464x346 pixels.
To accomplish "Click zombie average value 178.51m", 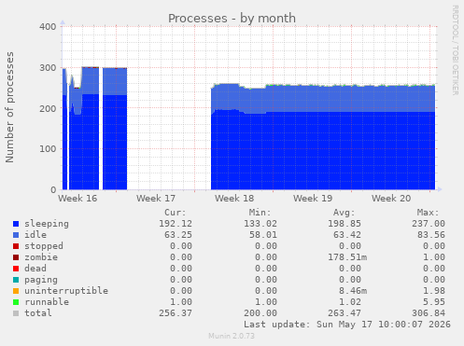I will pyautogui.click(x=347, y=257).
